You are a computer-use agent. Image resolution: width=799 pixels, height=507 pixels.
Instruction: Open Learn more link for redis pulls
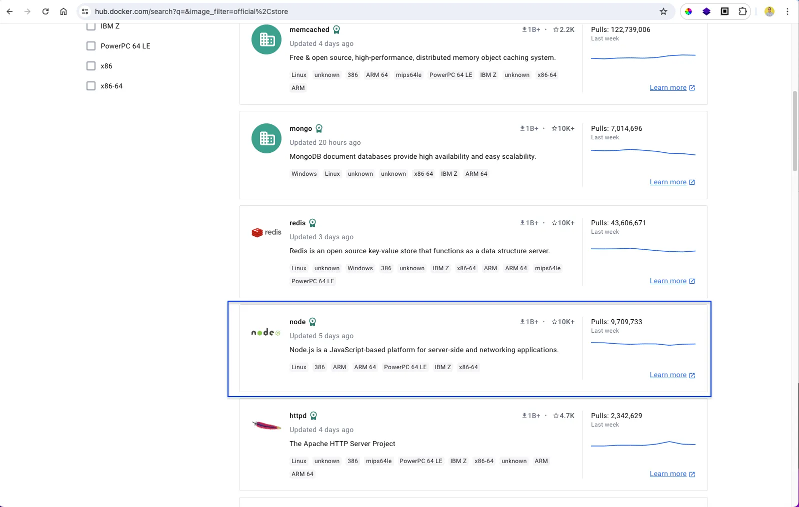point(672,281)
